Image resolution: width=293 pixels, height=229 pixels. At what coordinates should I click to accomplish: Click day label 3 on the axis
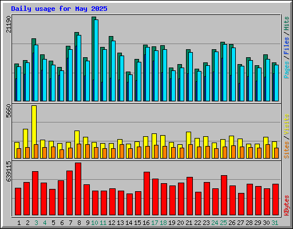tap(36, 223)
